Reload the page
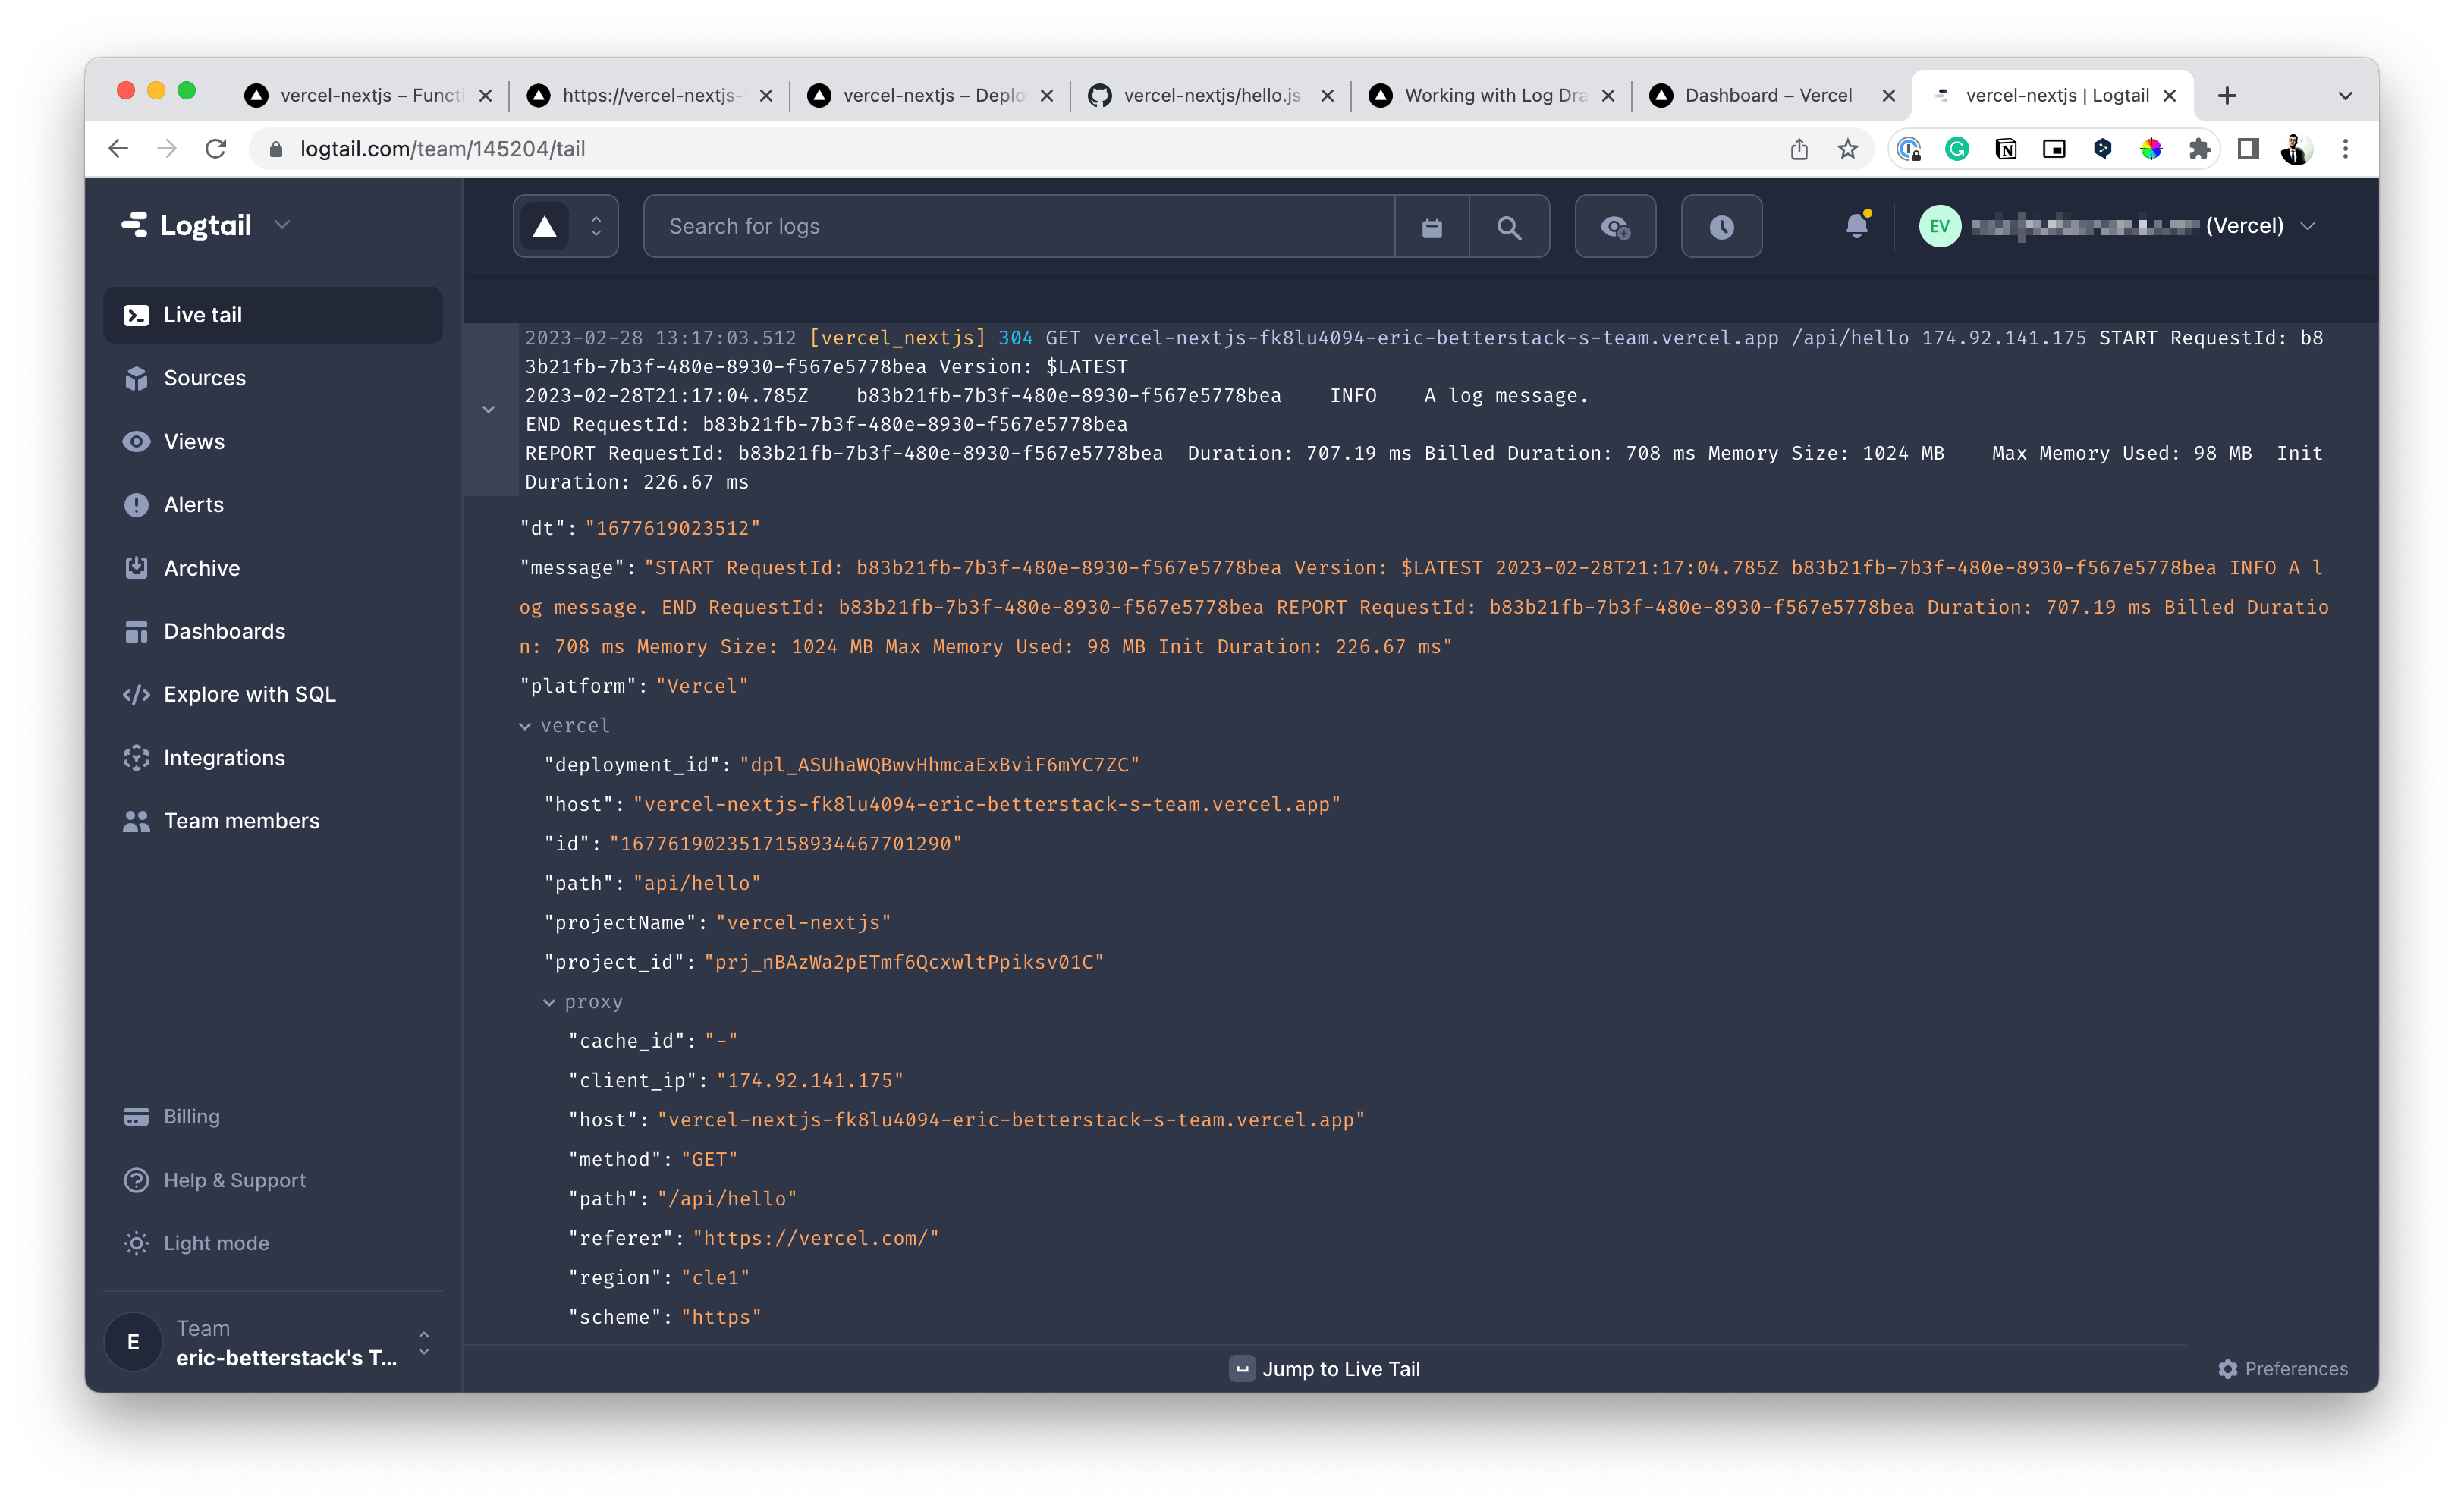 pos(215,149)
